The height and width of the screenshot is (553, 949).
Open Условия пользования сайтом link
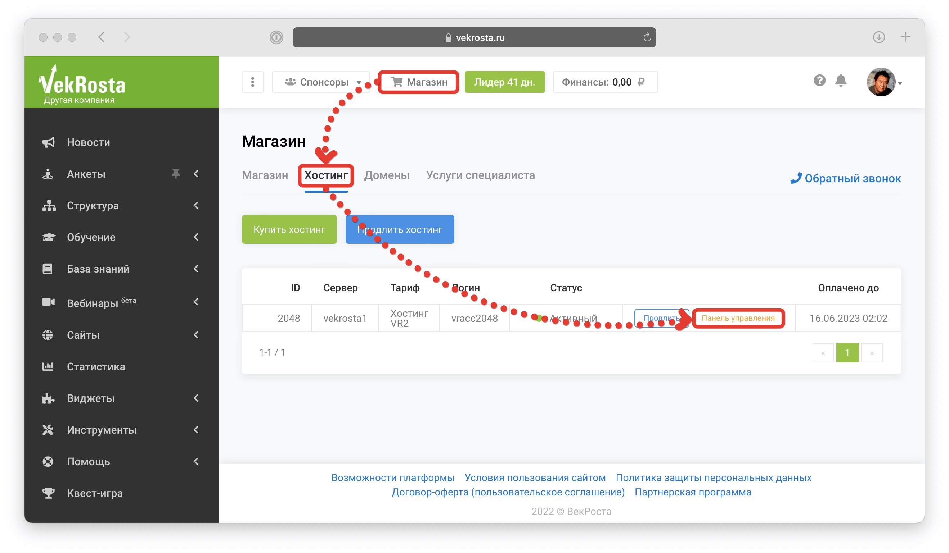pyautogui.click(x=535, y=478)
